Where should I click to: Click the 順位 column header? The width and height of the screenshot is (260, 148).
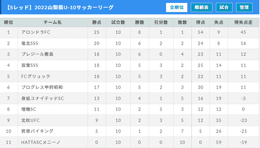[x=9, y=22]
